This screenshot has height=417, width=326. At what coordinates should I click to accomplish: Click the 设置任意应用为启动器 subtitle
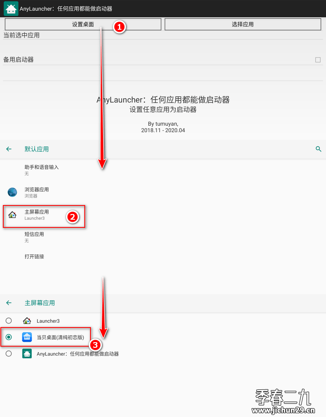[x=163, y=109]
